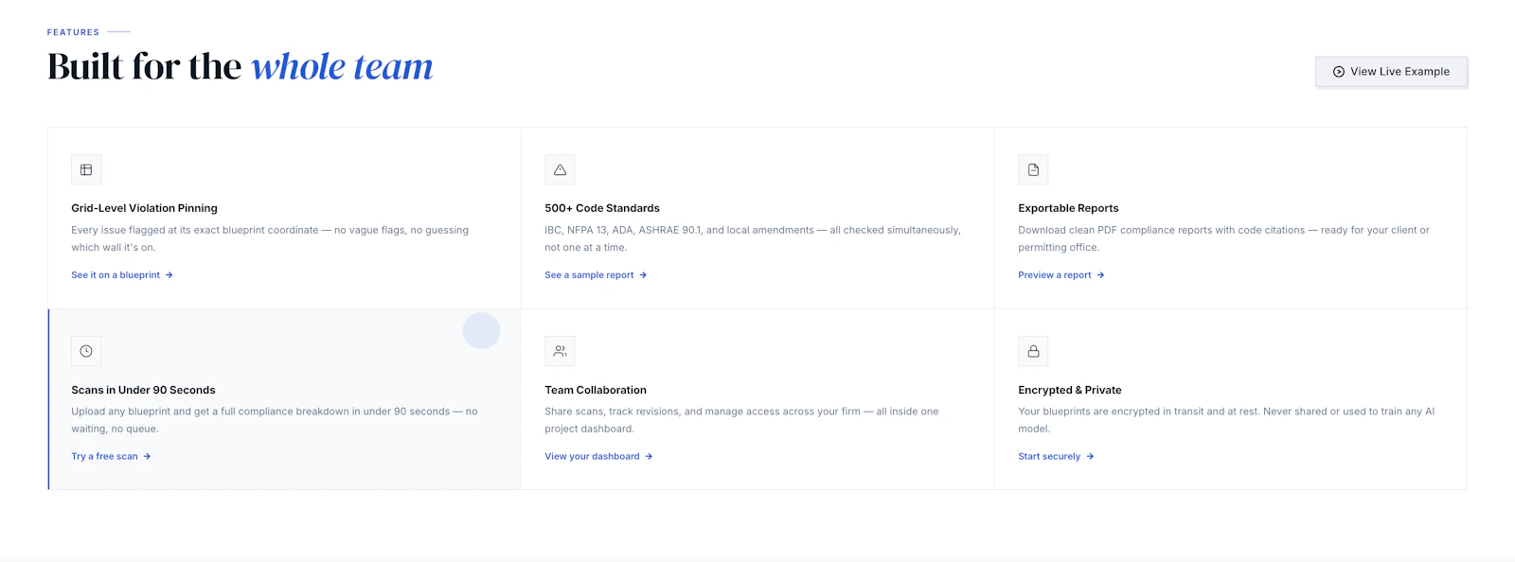Click the clock icon above Scans in Under 90 Seconds
This screenshot has height=562, width=1515.
point(86,351)
